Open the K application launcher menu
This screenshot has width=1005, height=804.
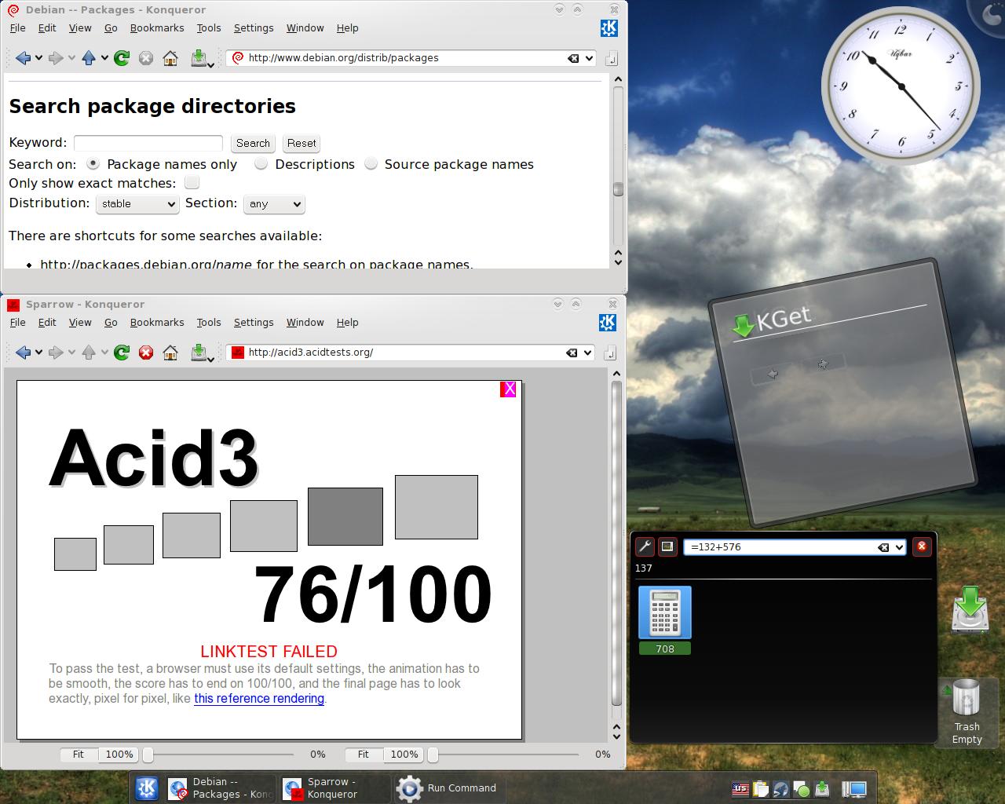click(147, 788)
